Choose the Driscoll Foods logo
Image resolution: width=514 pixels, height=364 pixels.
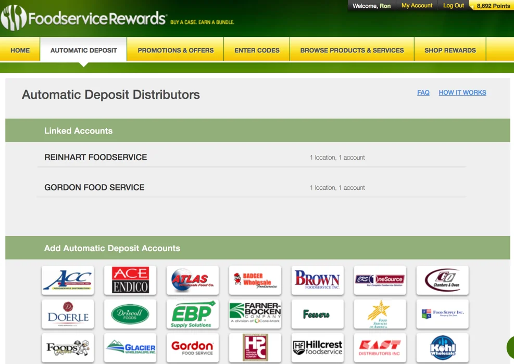pyautogui.click(x=130, y=314)
